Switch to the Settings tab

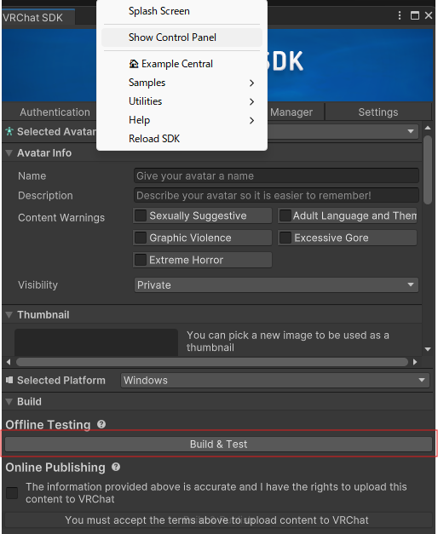tap(378, 112)
